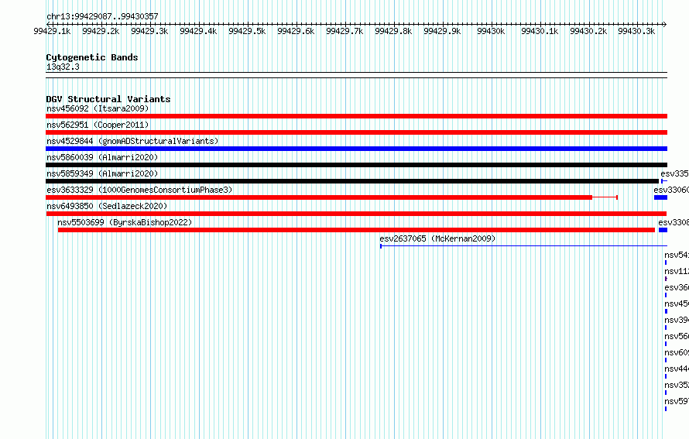Click the thick red bar under esv3633329
Image resolution: width=689 pixels, height=439 pixels.
pyautogui.click(x=319, y=197)
